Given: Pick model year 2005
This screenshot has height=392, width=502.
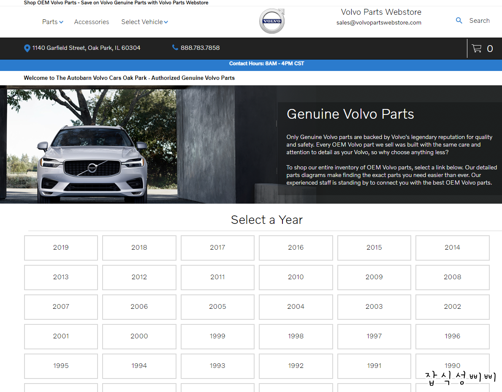Looking at the screenshot, I should tap(217, 307).
